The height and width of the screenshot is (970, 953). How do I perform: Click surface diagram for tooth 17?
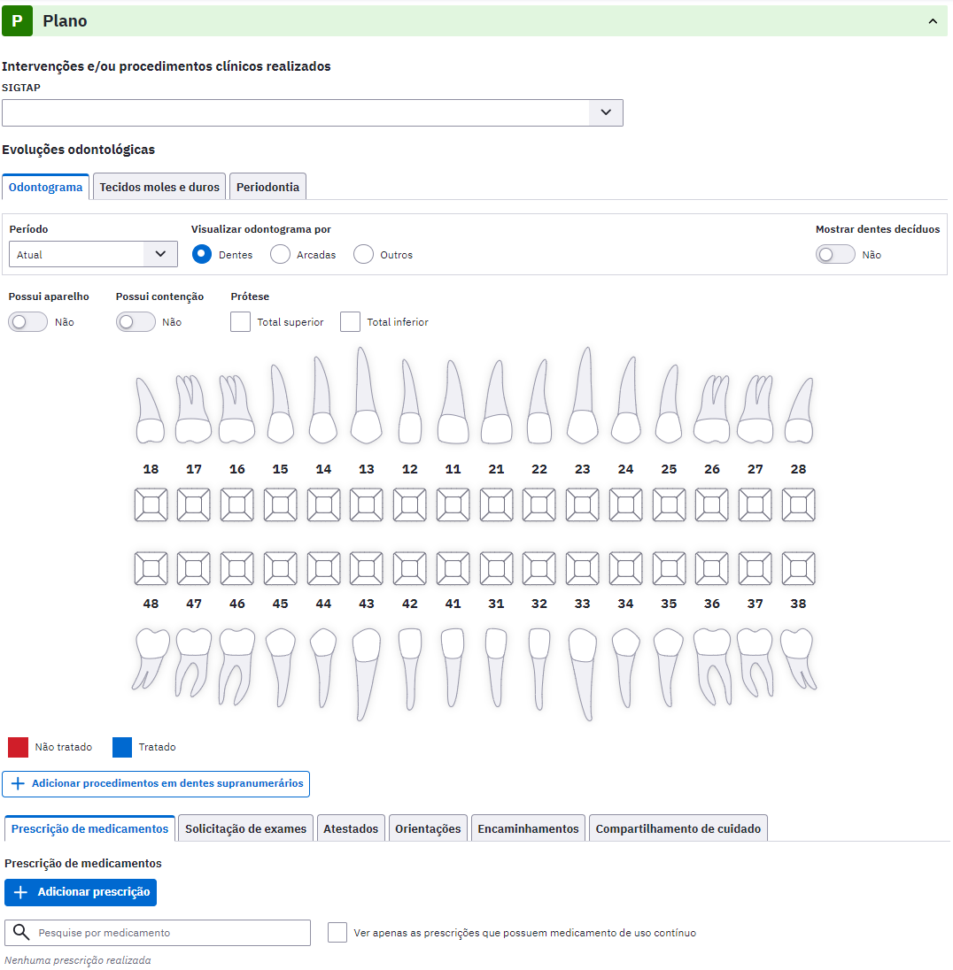(x=194, y=504)
